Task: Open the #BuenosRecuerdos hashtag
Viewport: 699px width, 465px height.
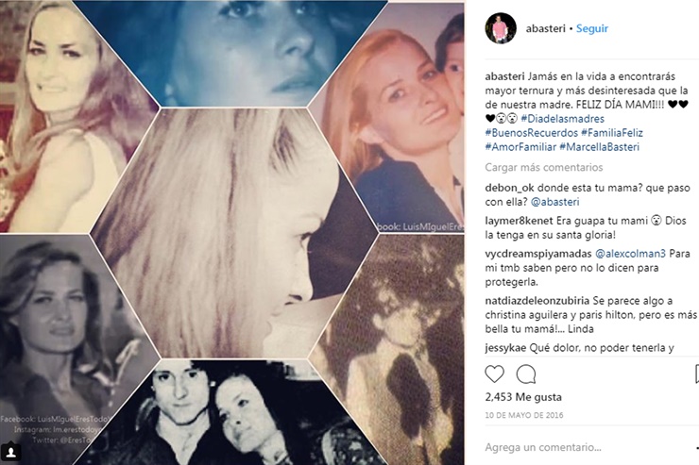Action: click(531, 133)
